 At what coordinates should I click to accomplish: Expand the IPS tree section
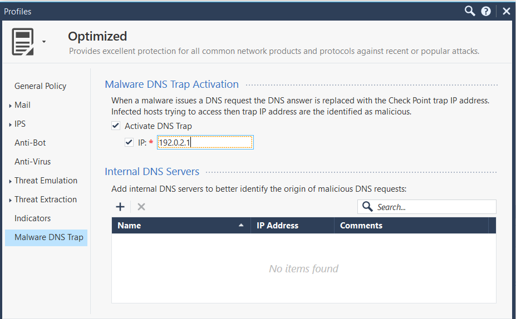pos(11,124)
